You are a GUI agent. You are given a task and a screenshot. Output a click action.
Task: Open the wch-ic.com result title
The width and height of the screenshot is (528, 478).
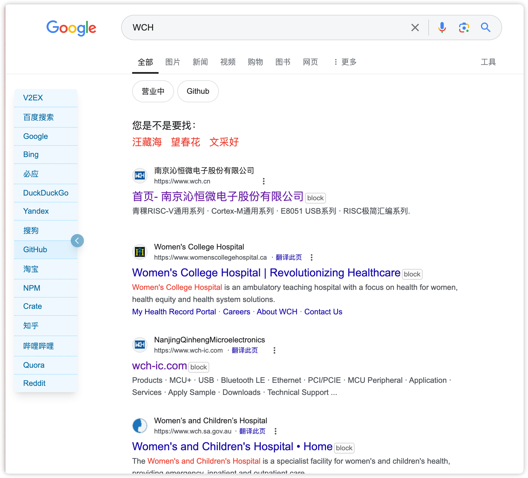tap(159, 366)
